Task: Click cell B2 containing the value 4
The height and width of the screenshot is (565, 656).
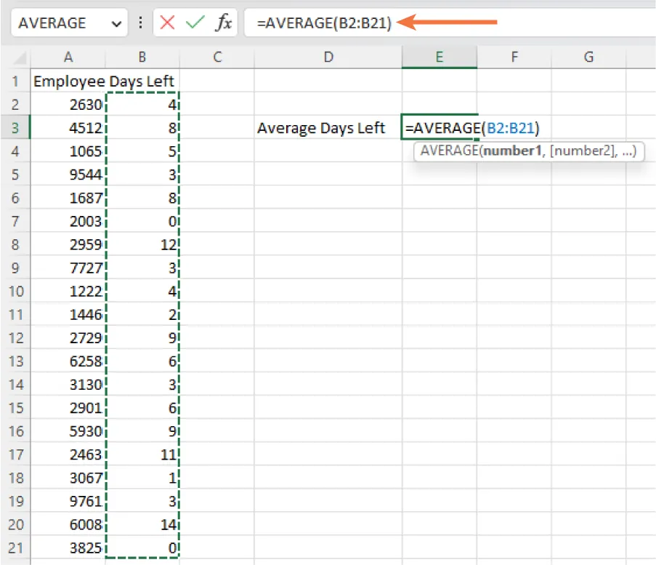Action: click(x=142, y=105)
